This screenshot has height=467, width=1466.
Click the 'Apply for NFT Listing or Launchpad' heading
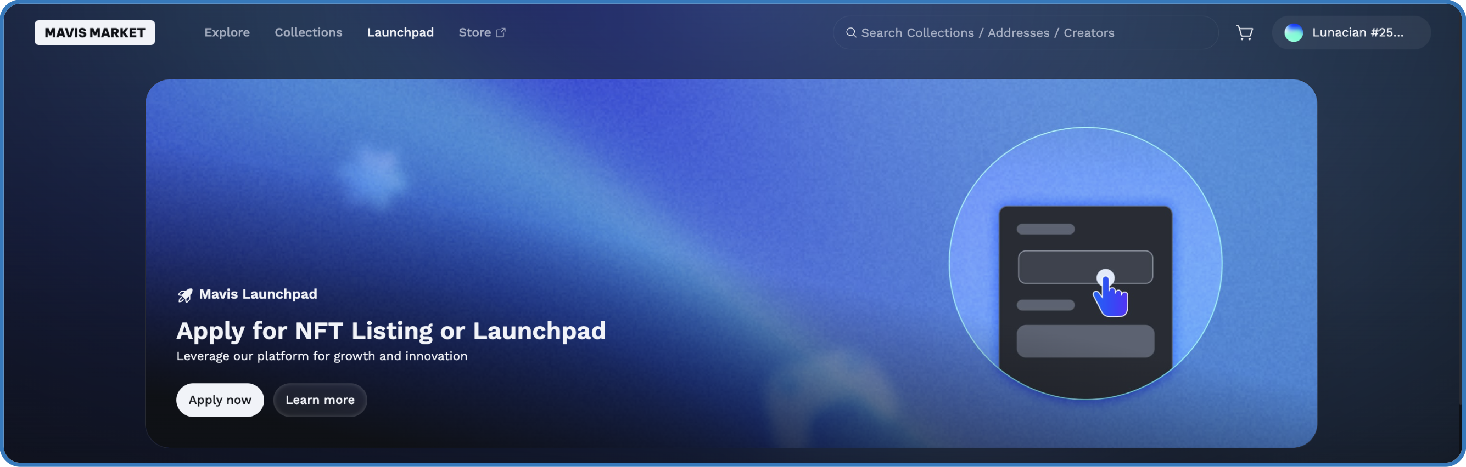(x=391, y=331)
